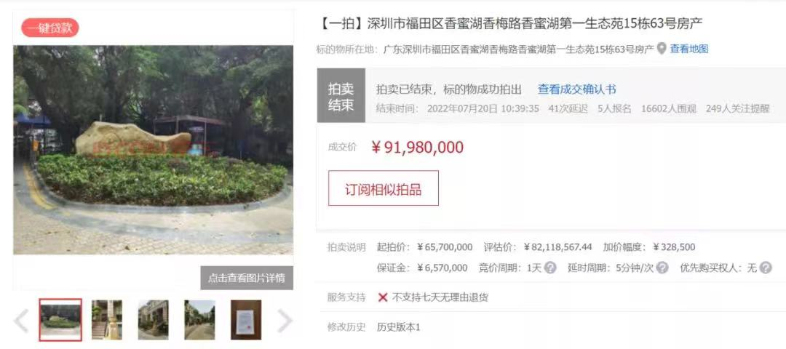Show previous thumbnails with left arrow

pyautogui.click(x=21, y=321)
